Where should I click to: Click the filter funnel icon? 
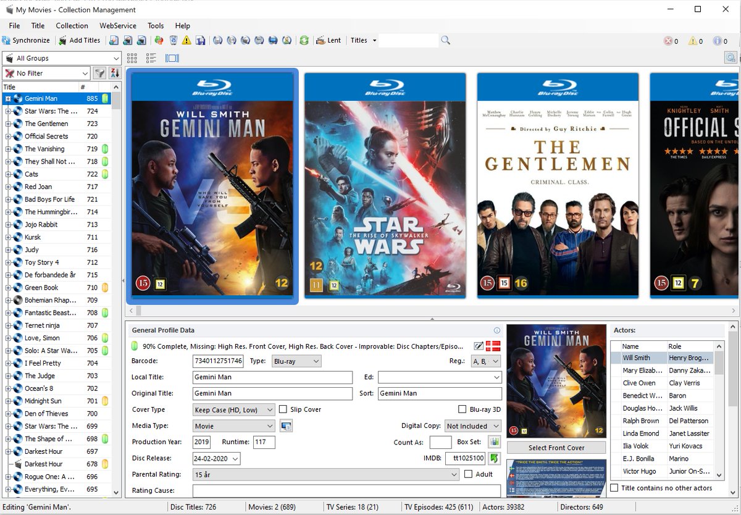pyautogui.click(x=99, y=73)
